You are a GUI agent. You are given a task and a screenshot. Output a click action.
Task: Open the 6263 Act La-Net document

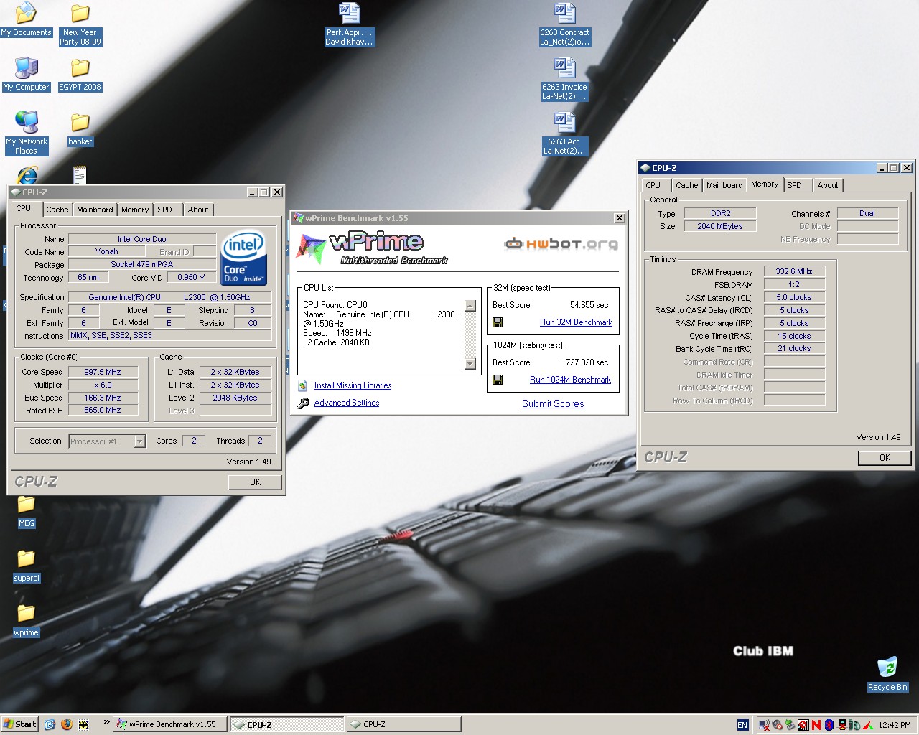coord(565,134)
